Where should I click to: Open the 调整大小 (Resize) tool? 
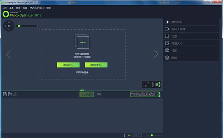point(191,44)
